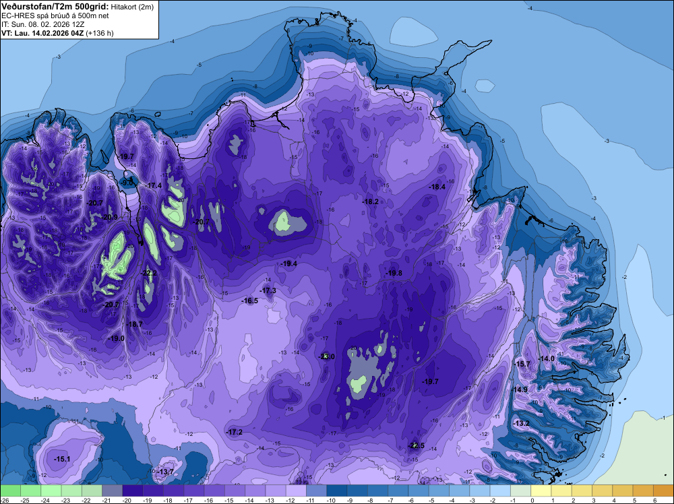The height and width of the screenshot is (504, 674).
Task: Click the -19.8 temperature label
Action: point(394,274)
